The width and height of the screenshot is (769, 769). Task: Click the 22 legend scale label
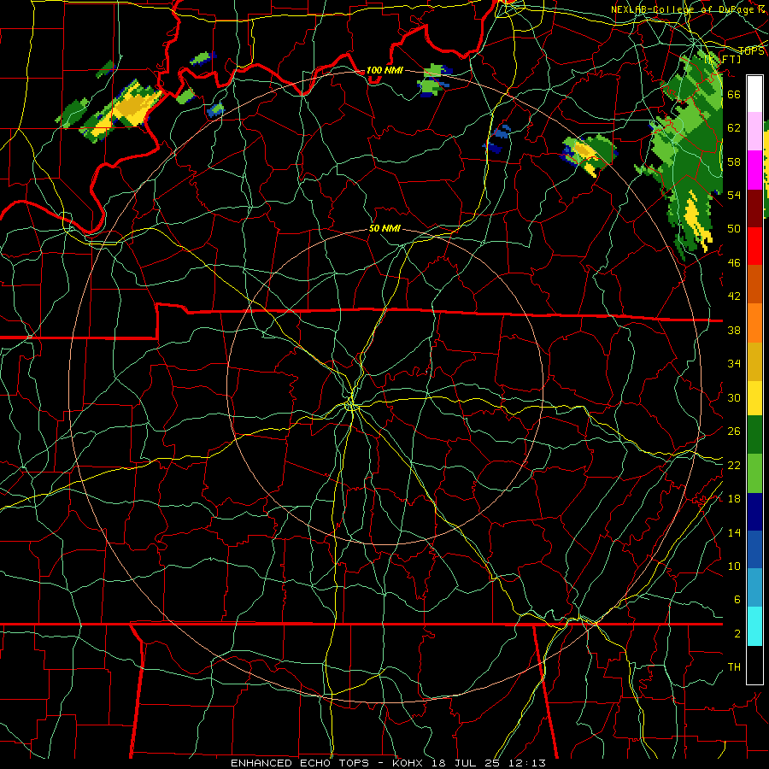(734, 465)
